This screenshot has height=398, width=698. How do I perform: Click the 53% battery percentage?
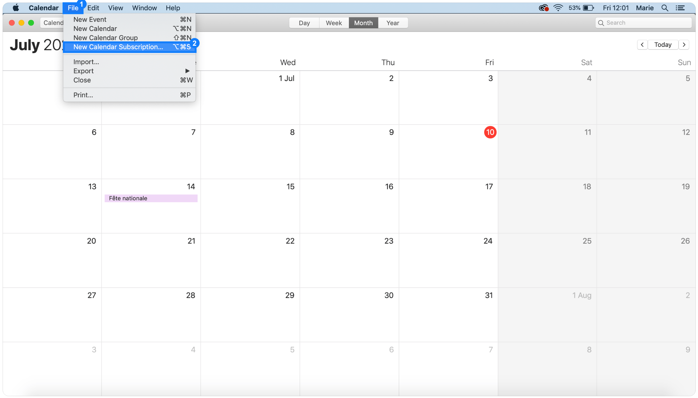574,8
